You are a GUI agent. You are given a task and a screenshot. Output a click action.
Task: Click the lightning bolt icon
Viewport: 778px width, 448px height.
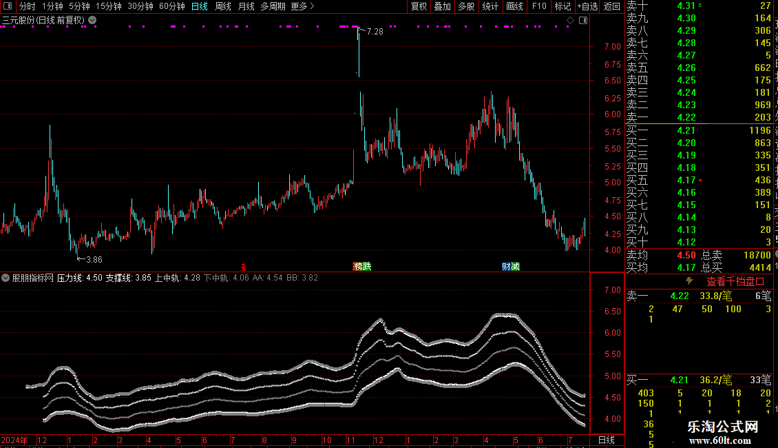tap(689, 281)
